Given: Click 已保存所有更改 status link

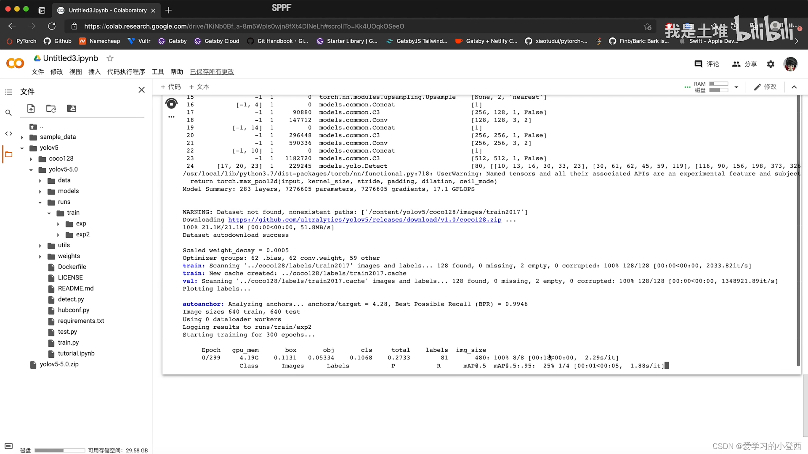Looking at the screenshot, I should [212, 72].
